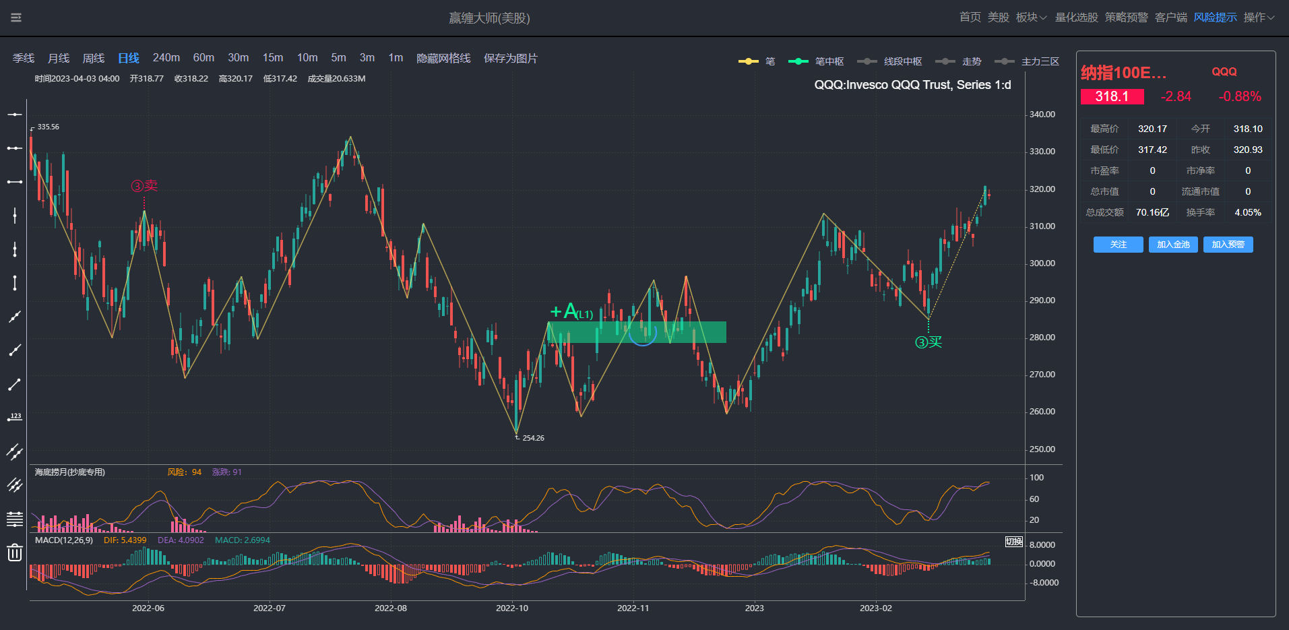
Task: Select the horizontal multi-line levels tool
Action: [15, 519]
